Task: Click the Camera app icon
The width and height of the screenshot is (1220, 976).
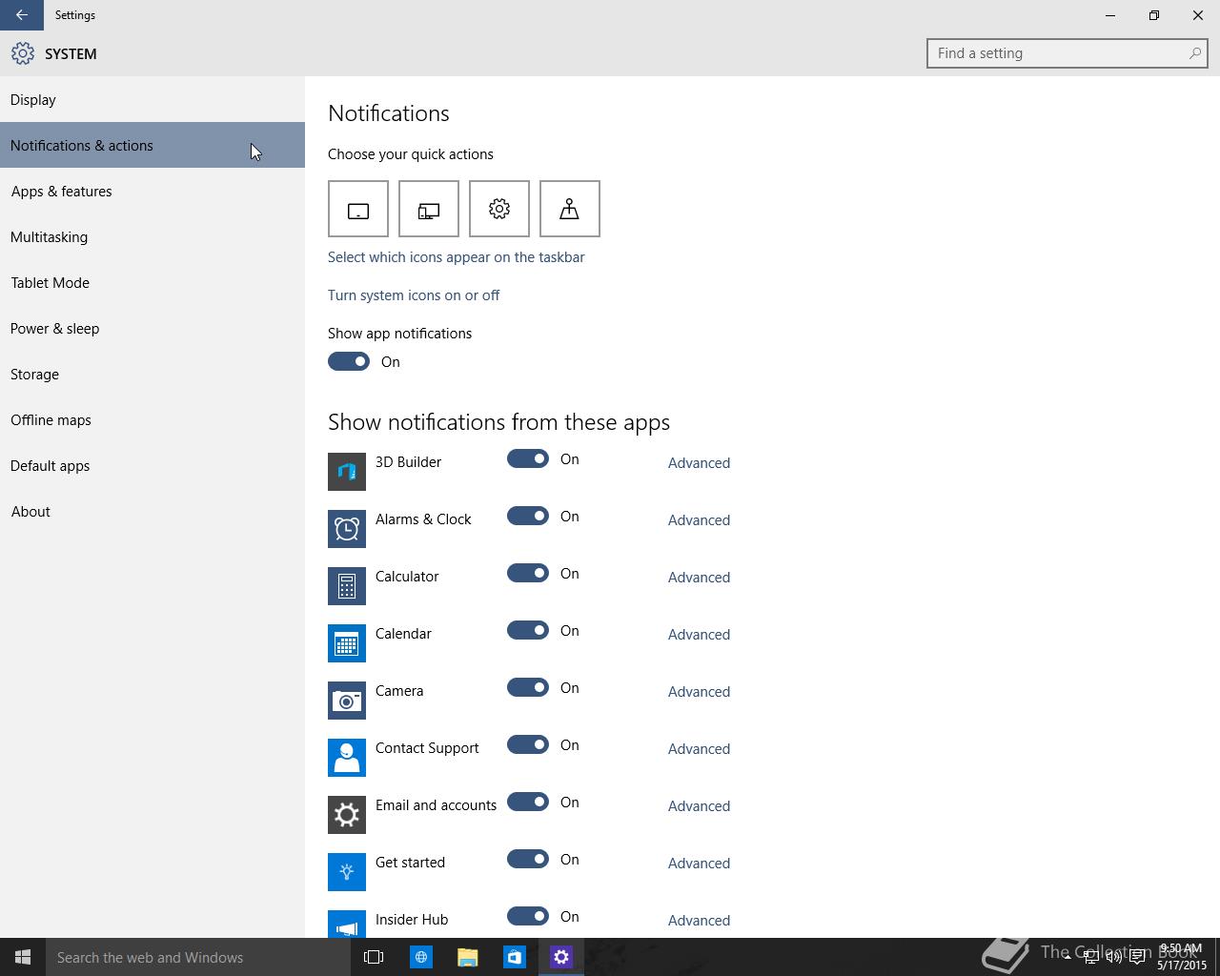Action: (347, 701)
